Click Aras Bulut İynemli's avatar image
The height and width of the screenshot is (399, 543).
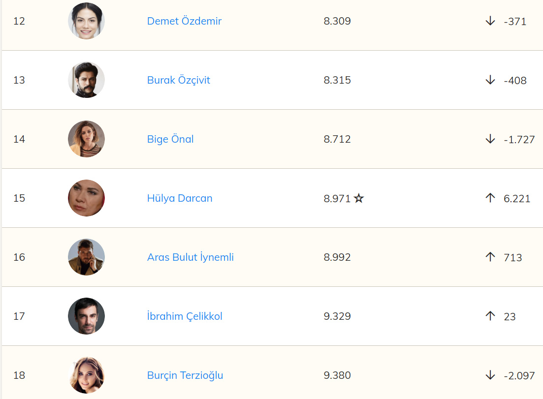[x=86, y=257]
